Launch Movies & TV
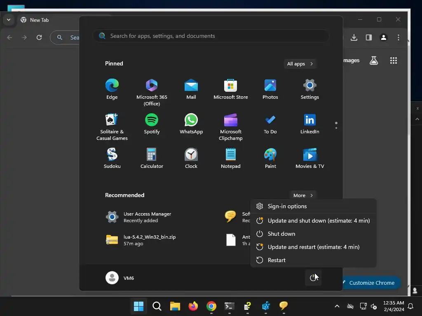This screenshot has height=316, width=422. 310,158
